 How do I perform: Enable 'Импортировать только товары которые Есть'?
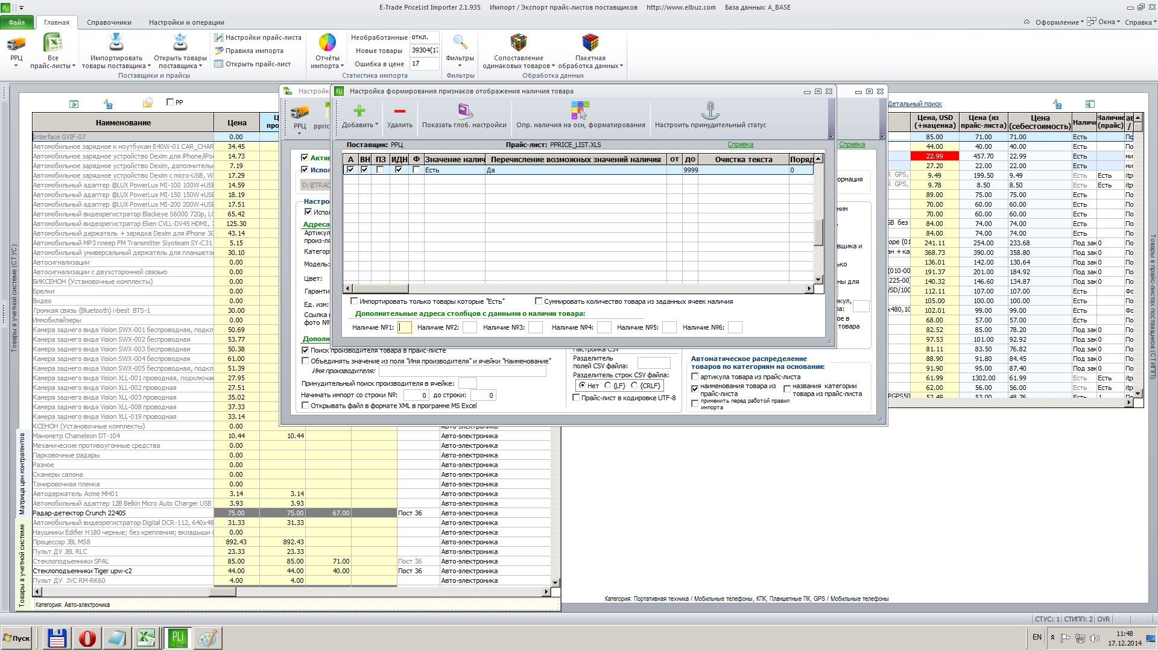[354, 301]
